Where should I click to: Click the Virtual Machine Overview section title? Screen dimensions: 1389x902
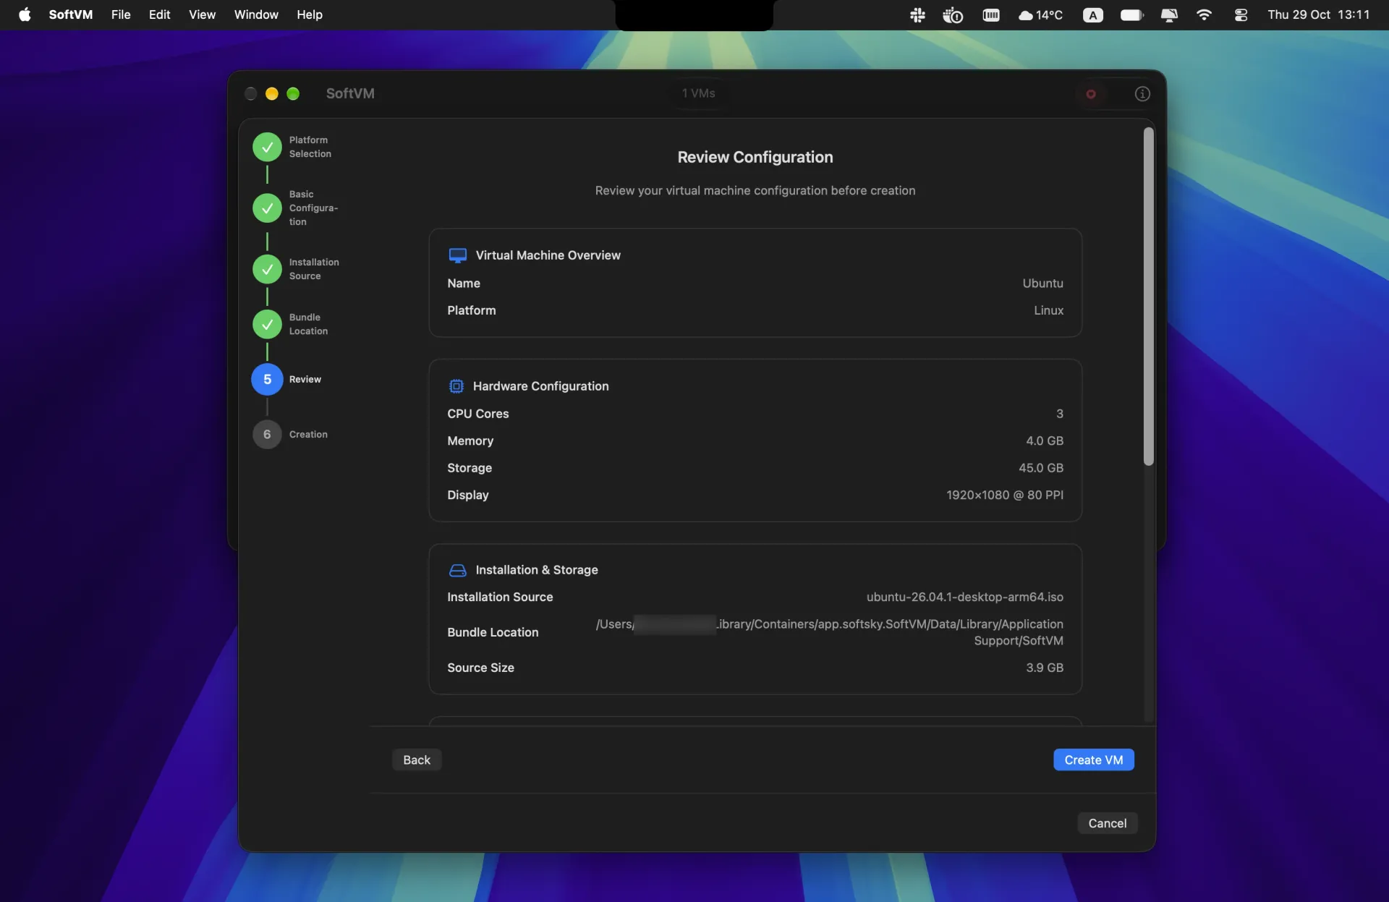click(x=548, y=255)
